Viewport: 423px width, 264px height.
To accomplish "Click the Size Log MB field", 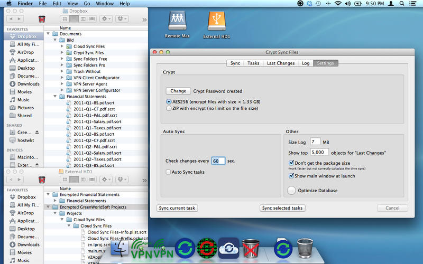I will coord(315,142).
